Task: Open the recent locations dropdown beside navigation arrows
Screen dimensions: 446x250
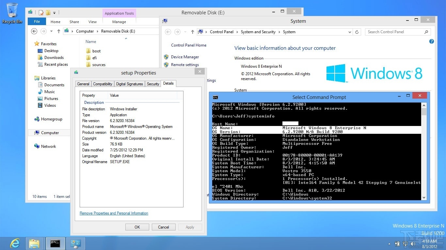Action: 51,31
